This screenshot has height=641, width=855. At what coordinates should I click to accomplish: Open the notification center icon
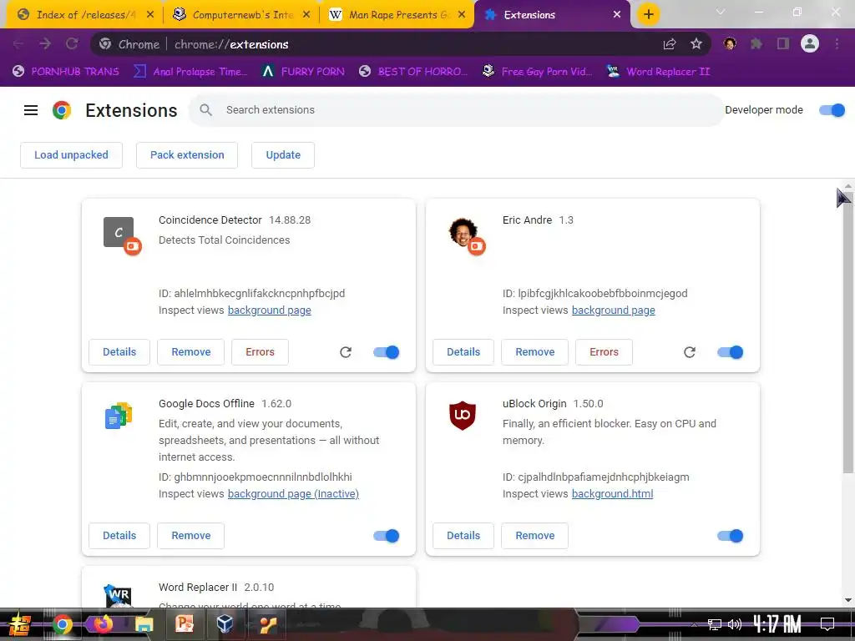point(827,623)
